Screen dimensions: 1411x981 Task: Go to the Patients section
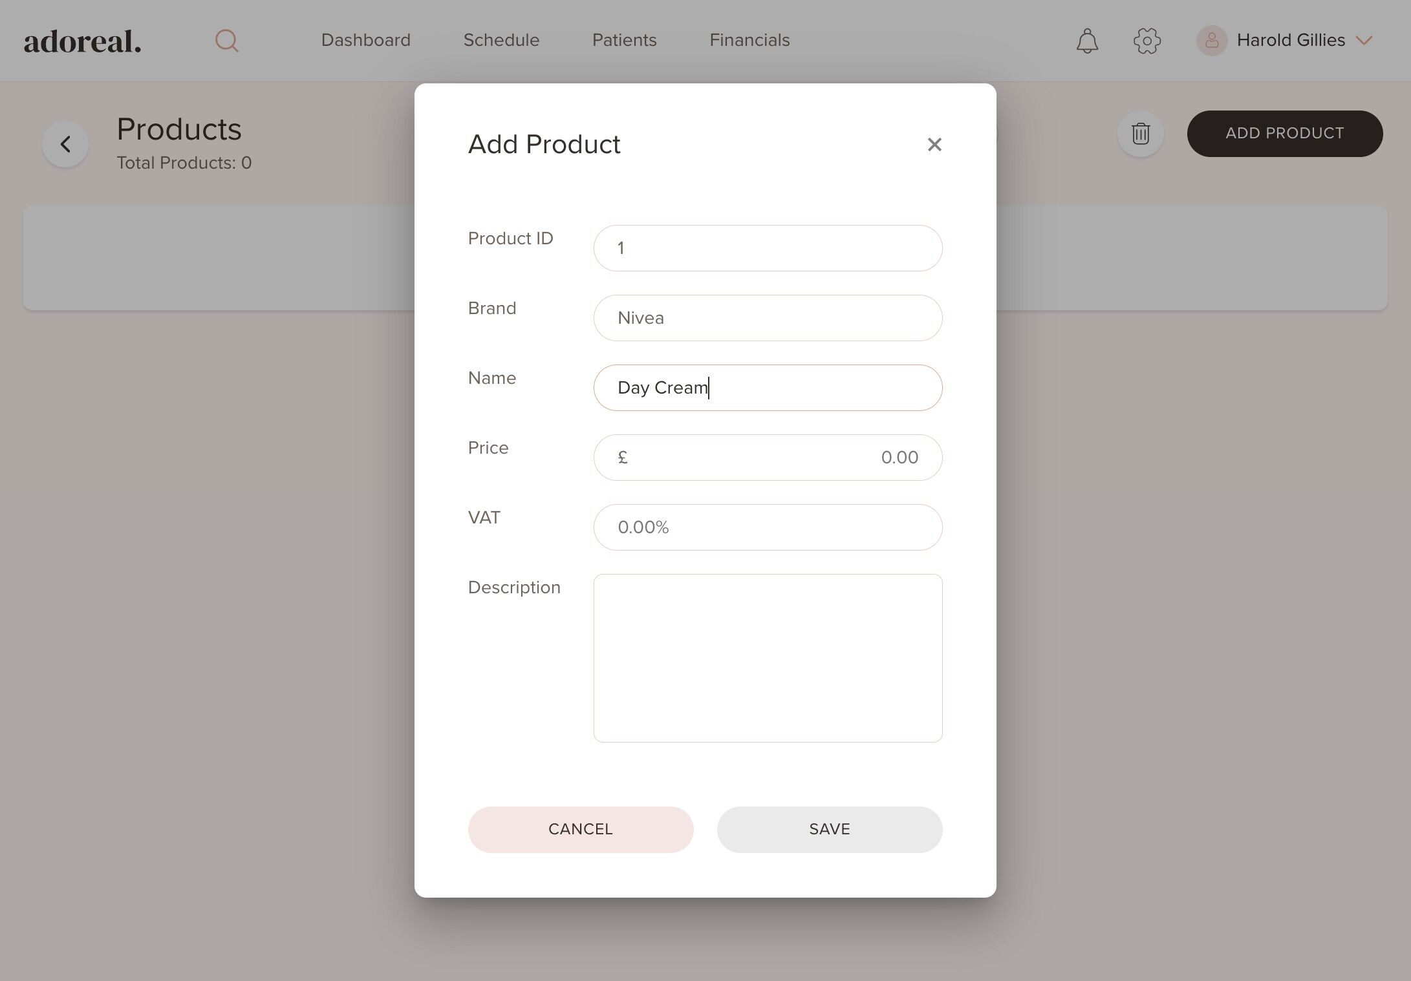[x=624, y=40]
